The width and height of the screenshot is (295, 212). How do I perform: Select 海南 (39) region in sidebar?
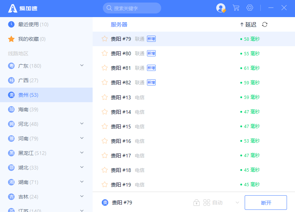[46, 109]
